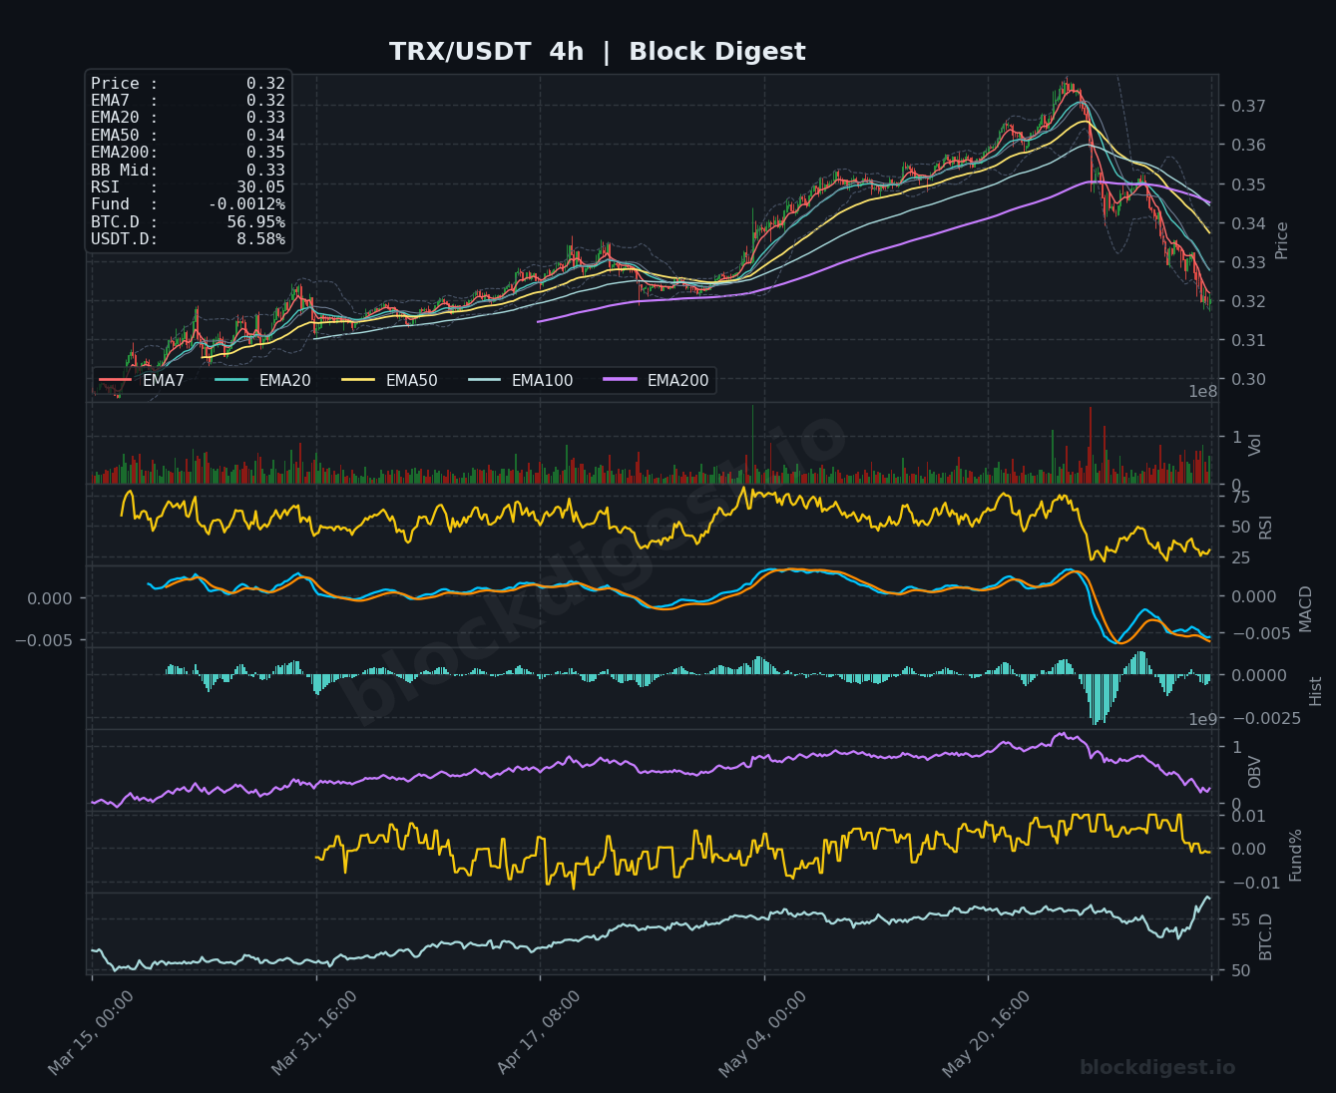Click the RSI 25 axis tick

click(1241, 557)
